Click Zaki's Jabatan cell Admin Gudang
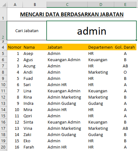Image resolution: width=138 pixels, height=151 pixels. 67,134
